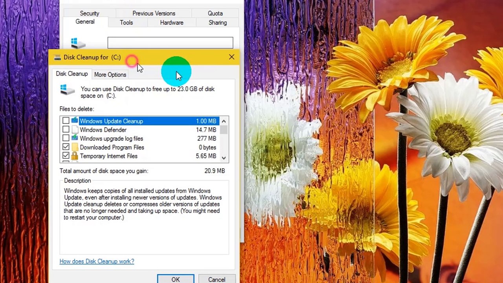Uncheck the Temporary Internet Files checkbox
This screenshot has height=283, width=503.
pyautogui.click(x=66, y=156)
